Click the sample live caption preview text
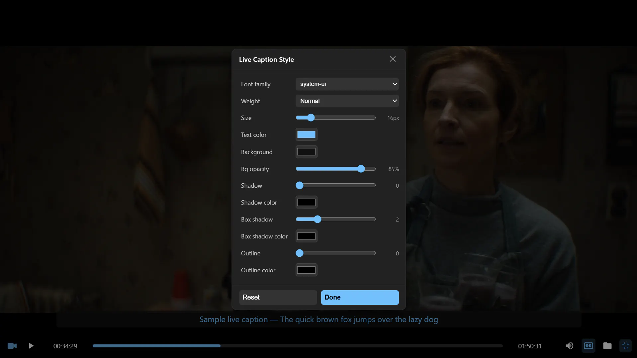The image size is (637, 358). (x=318, y=319)
